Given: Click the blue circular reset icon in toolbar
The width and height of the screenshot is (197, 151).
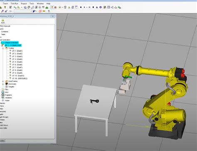Looking at the screenshot, I should [x=101, y=7].
